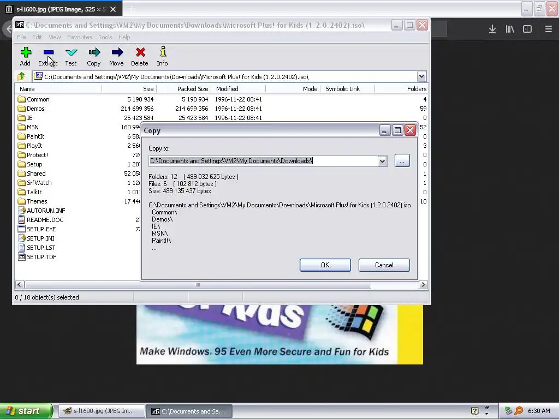Select the Demos folder
This screenshot has width=559, height=419.
(x=31, y=109)
